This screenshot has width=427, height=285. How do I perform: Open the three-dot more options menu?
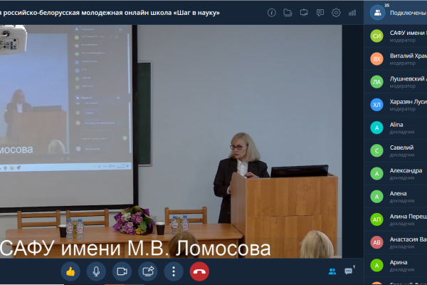click(174, 271)
